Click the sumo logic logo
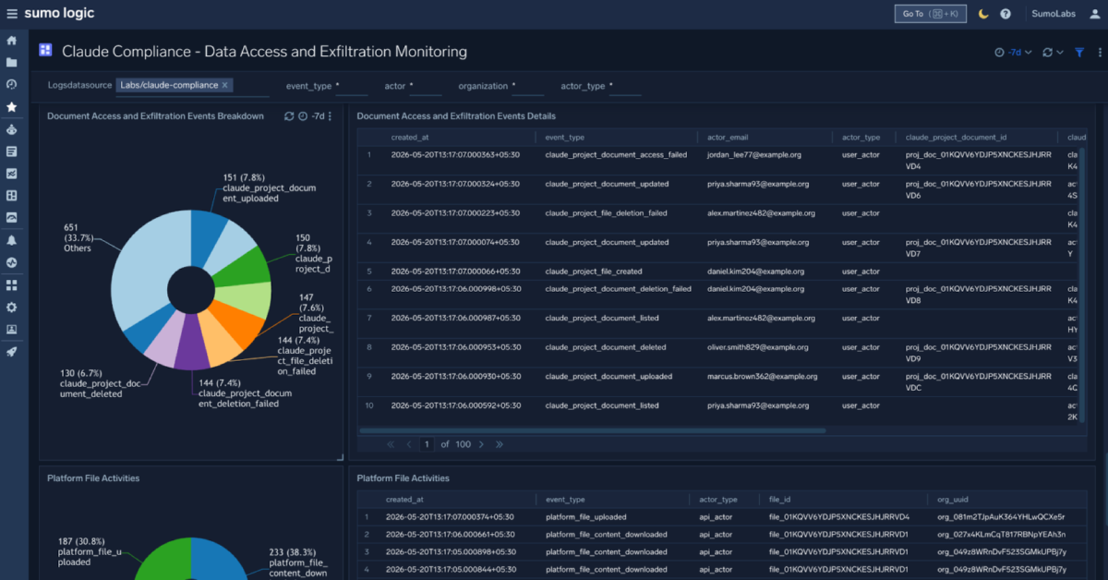1108x580 pixels. point(59,13)
